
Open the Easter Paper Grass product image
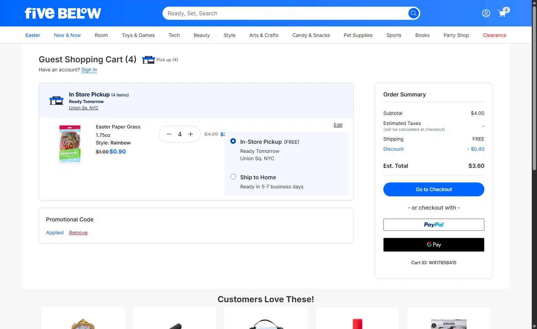pos(70,144)
